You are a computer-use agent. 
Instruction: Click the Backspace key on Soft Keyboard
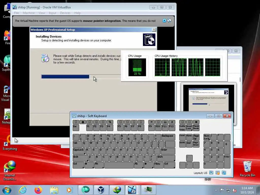(x=168, y=137)
